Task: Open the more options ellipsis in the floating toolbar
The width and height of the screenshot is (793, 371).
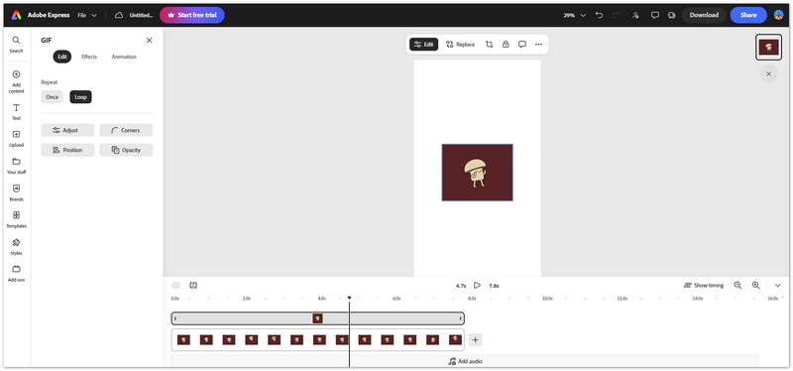Action: click(x=538, y=44)
